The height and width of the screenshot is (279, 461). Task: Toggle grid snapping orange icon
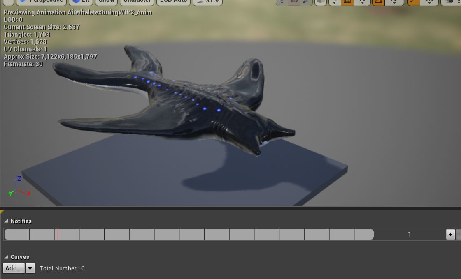coord(347,2)
